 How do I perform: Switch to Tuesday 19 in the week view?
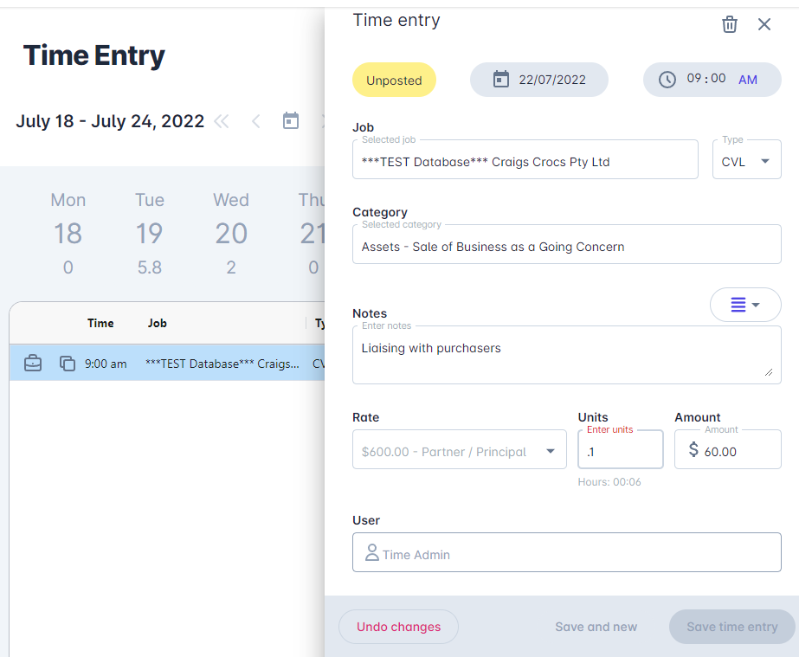pyautogui.click(x=149, y=232)
